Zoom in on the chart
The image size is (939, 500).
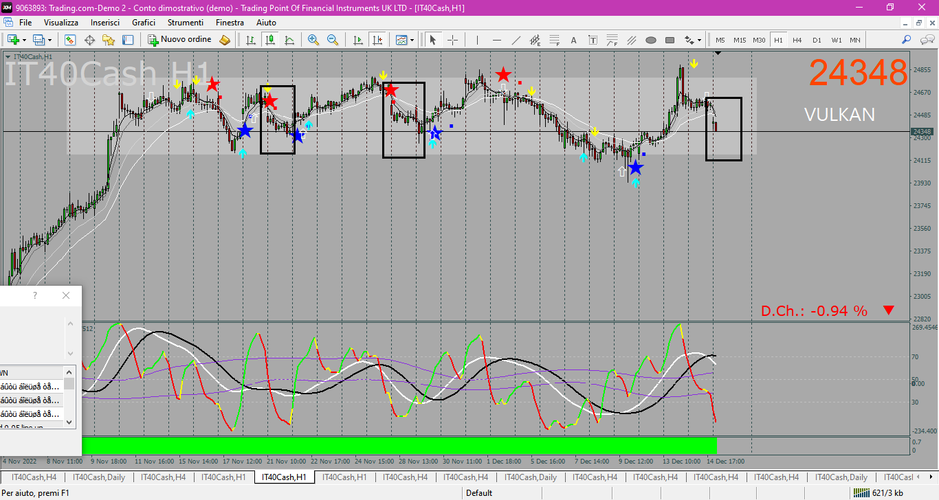pyautogui.click(x=313, y=40)
